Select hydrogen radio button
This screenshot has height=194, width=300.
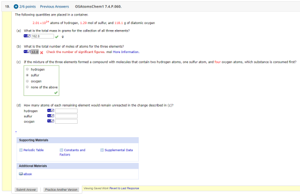[27, 69]
